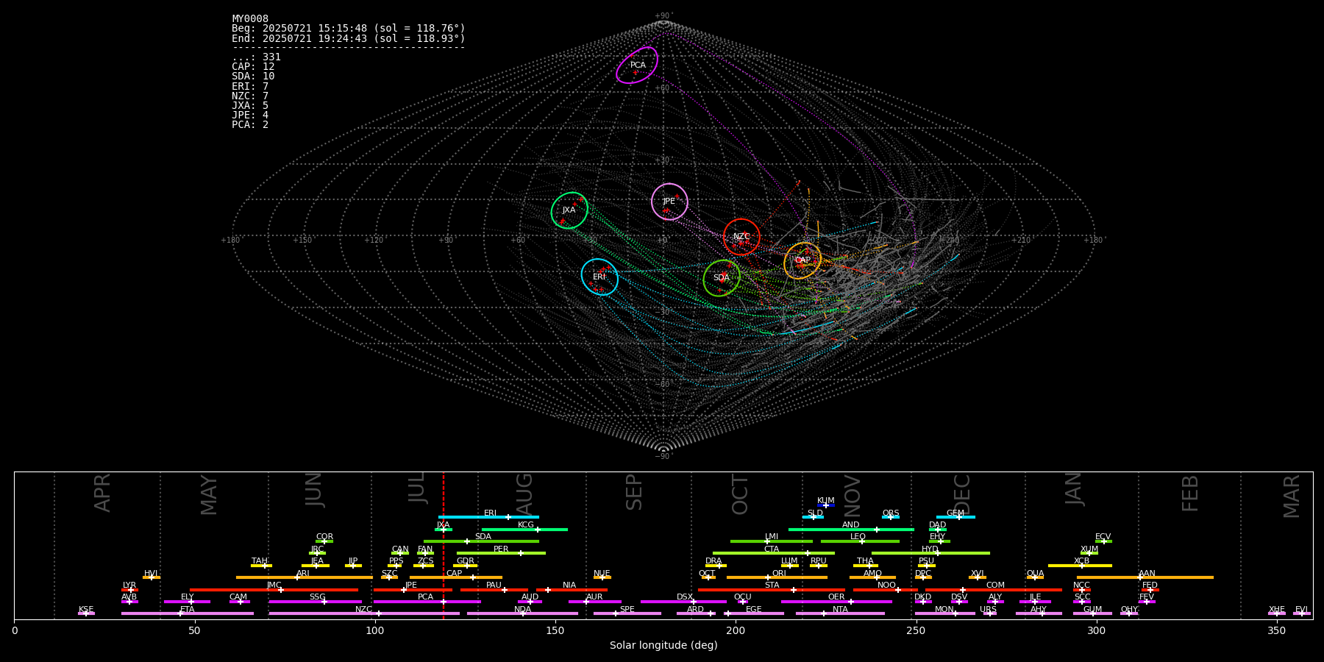Select the orange CAP bar in timeline

point(456,577)
